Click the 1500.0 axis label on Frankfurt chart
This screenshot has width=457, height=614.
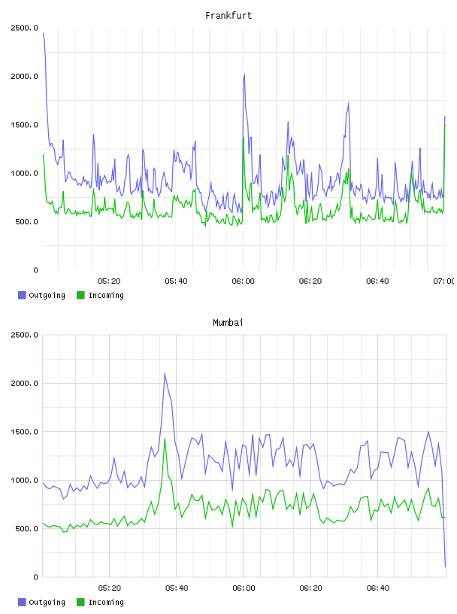pyautogui.click(x=24, y=125)
